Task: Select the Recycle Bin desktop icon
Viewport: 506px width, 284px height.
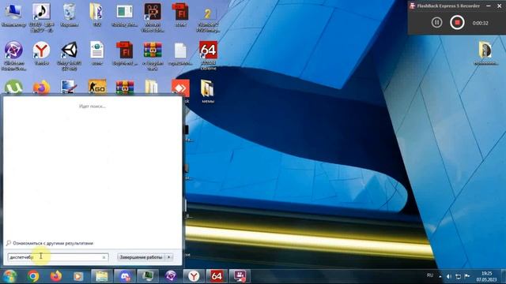Action: coord(69,15)
